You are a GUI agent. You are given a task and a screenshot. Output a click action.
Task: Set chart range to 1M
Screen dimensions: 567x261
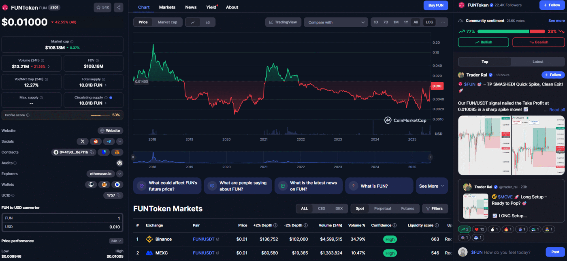point(396,22)
